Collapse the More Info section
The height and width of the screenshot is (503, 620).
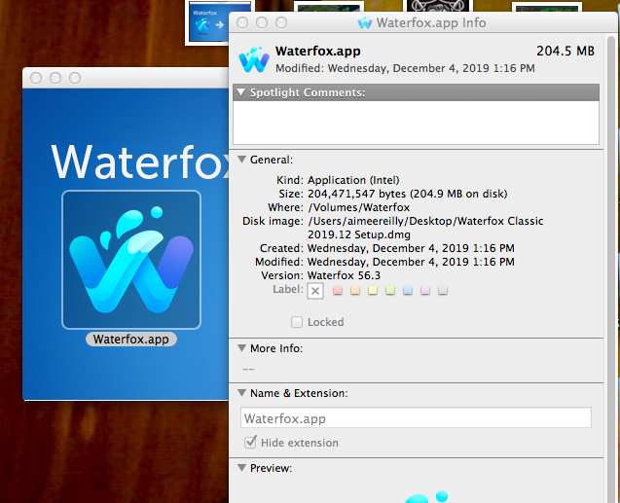pyautogui.click(x=241, y=347)
